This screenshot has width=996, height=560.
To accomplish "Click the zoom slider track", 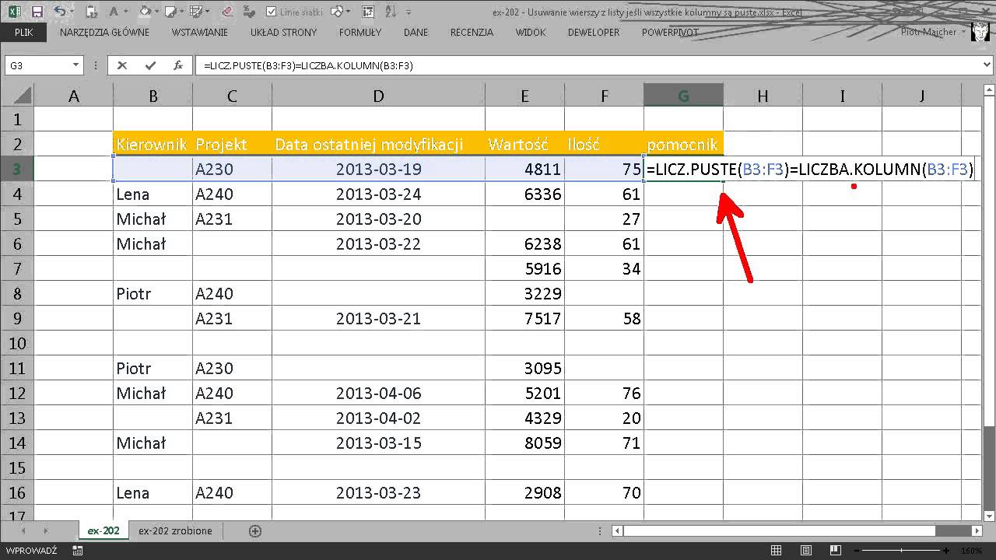I will point(901,551).
